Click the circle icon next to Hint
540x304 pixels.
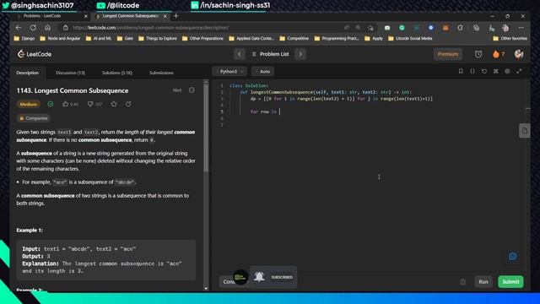tap(192, 90)
